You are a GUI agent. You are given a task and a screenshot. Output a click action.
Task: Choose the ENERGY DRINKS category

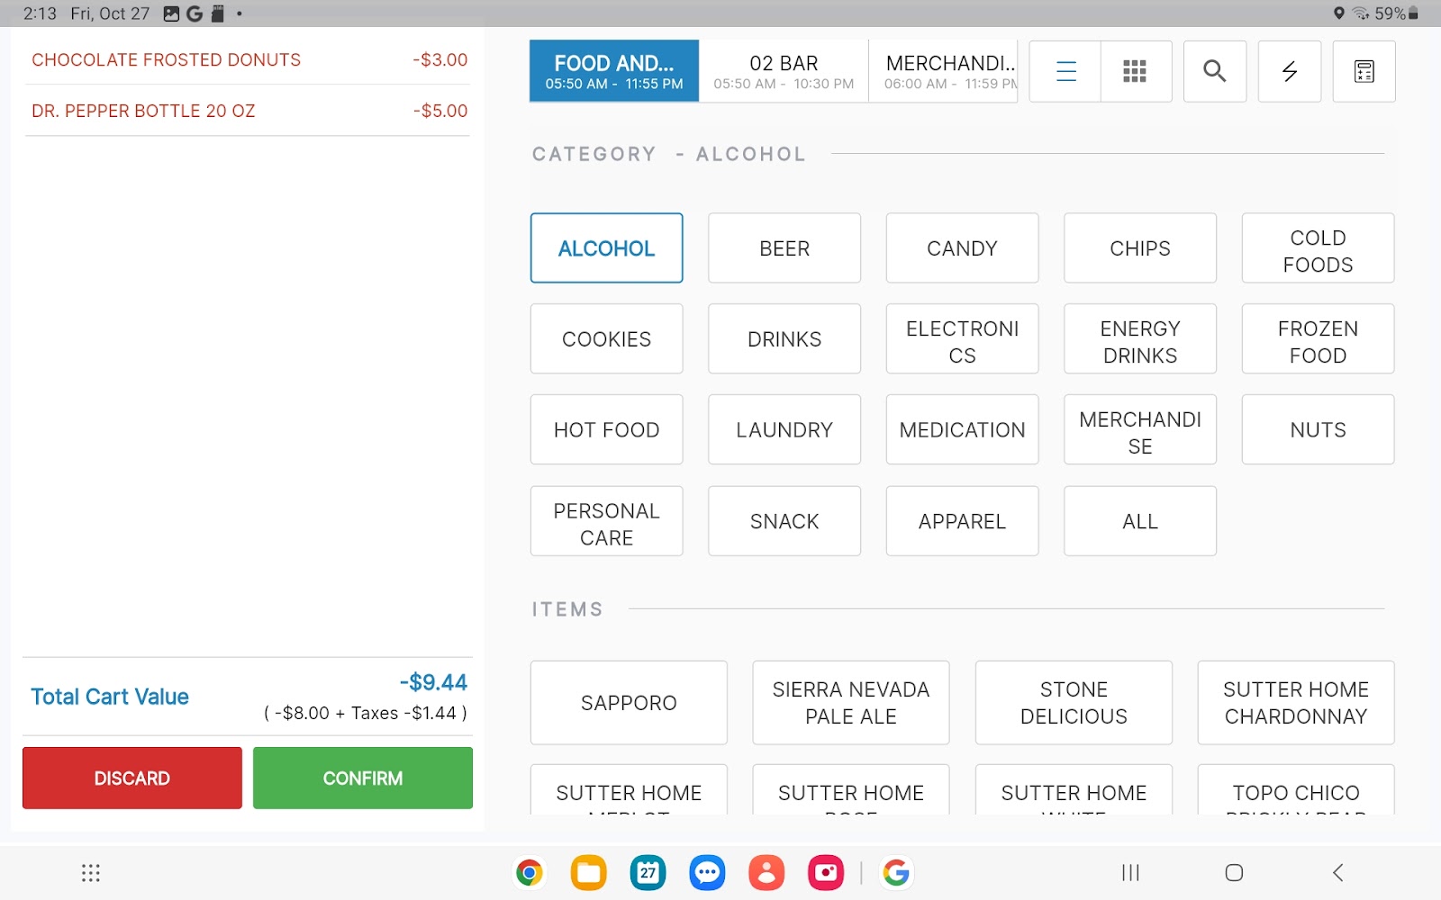(1139, 339)
